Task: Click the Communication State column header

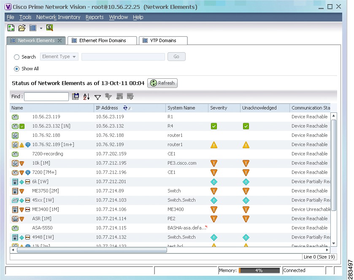Action: tap(311, 108)
